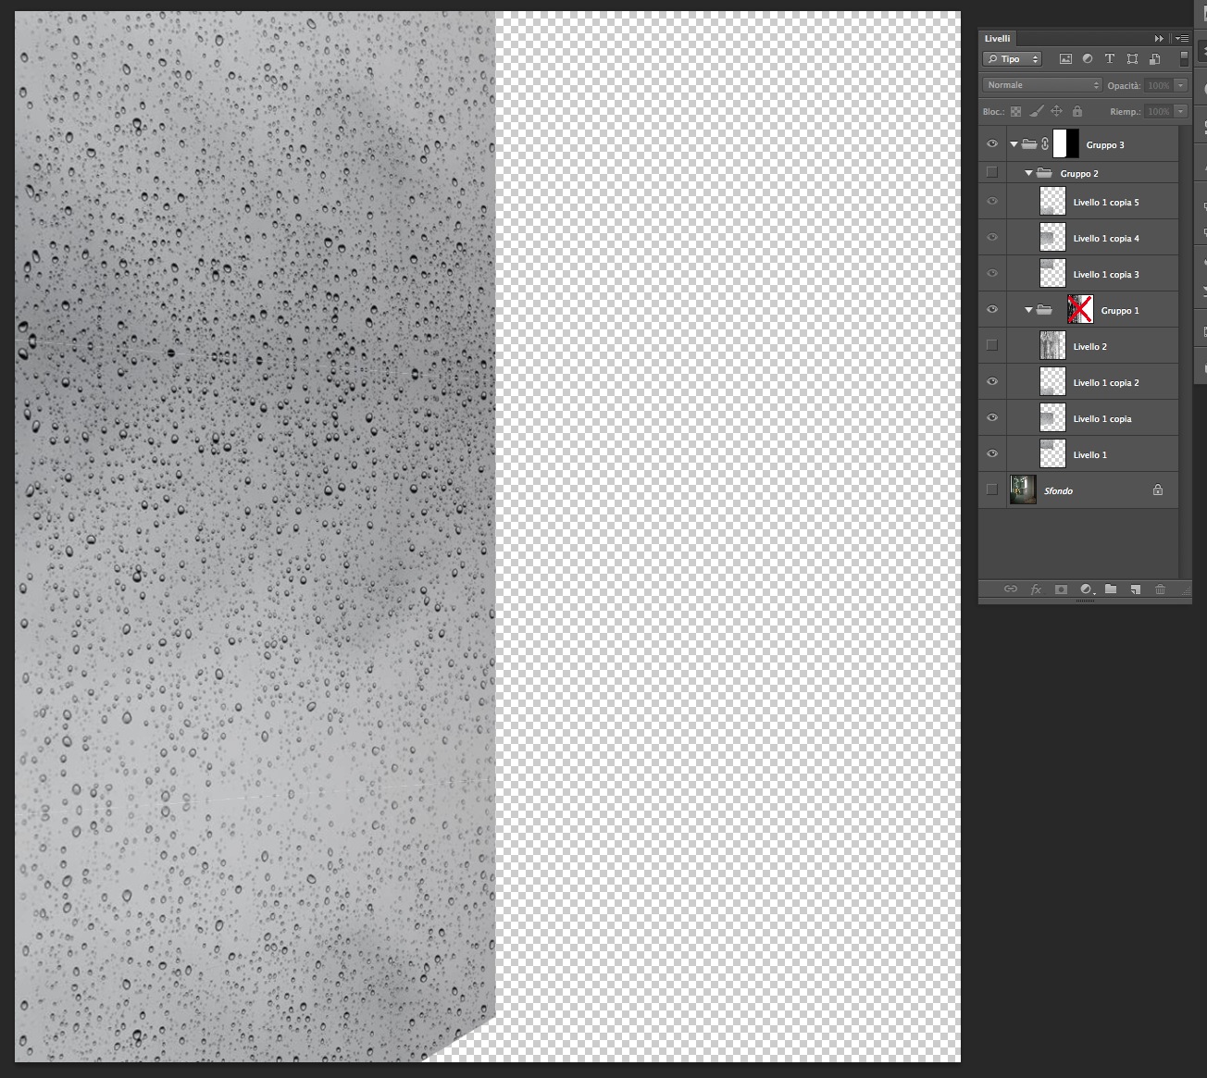Filter layers by type (T) icon
Viewport: 1207px width, 1078px height.
[x=1110, y=59]
